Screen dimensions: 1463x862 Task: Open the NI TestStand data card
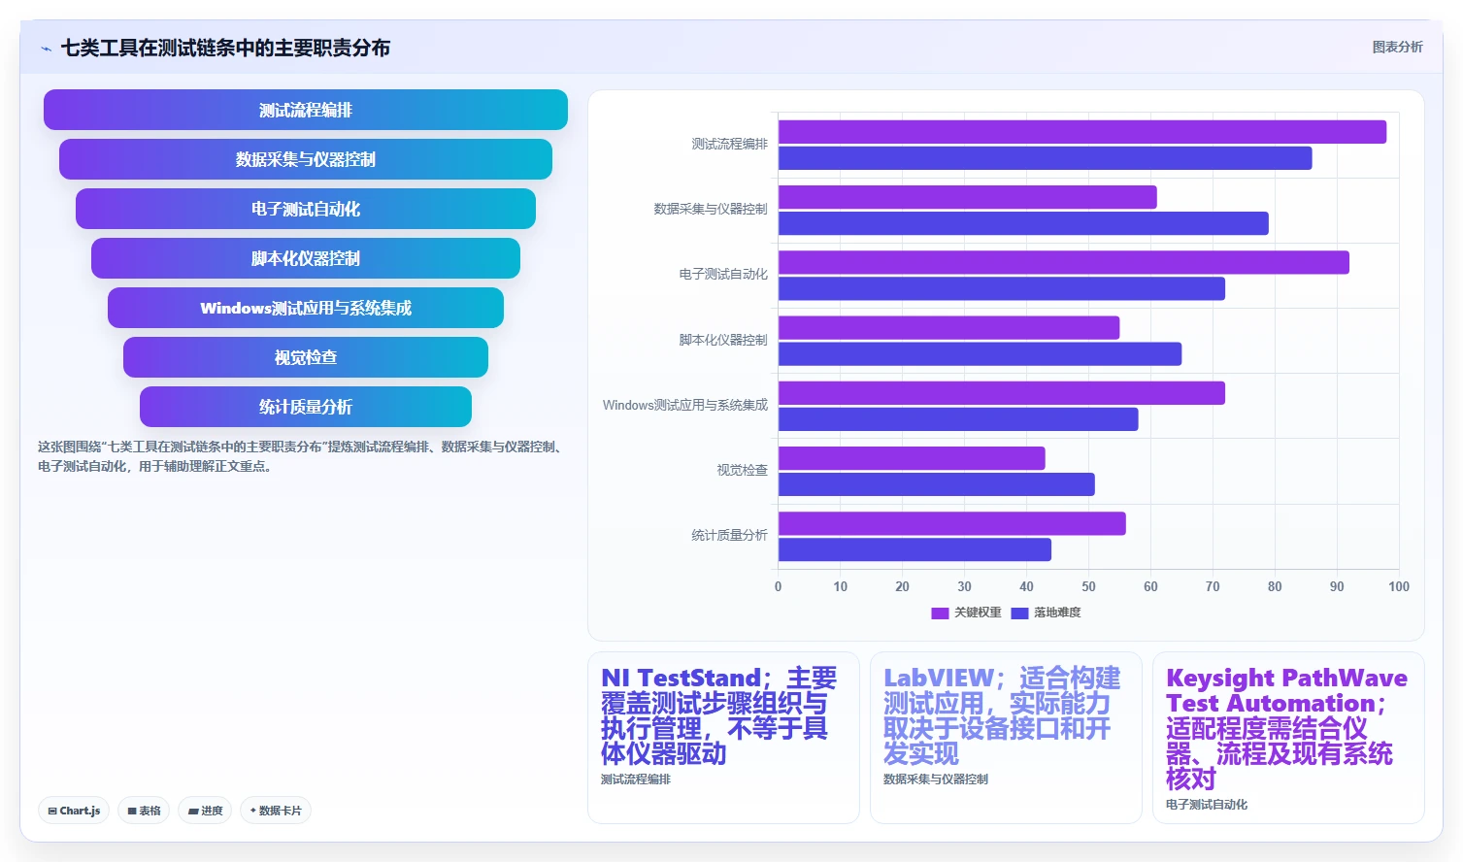[x=723, y=738]
